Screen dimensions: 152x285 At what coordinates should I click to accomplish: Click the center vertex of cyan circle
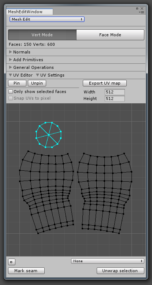point(49,135)
